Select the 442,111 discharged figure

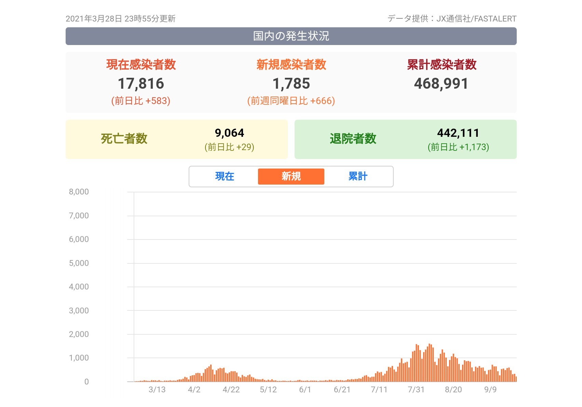coord(458,133)
